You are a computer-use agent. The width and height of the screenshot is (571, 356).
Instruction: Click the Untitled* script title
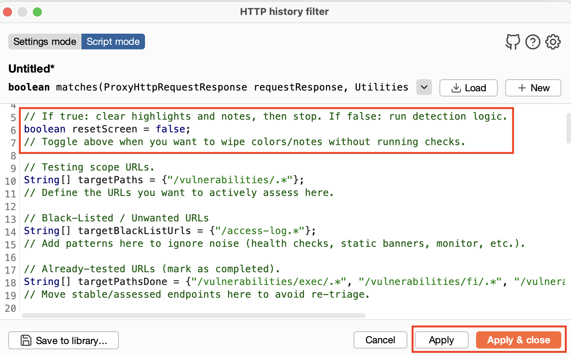(x=31, y=69)
